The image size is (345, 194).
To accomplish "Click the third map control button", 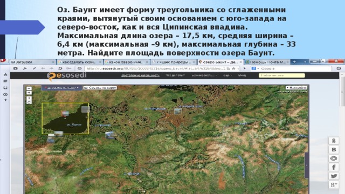I will pyautogui.click(x=29, y=98).
